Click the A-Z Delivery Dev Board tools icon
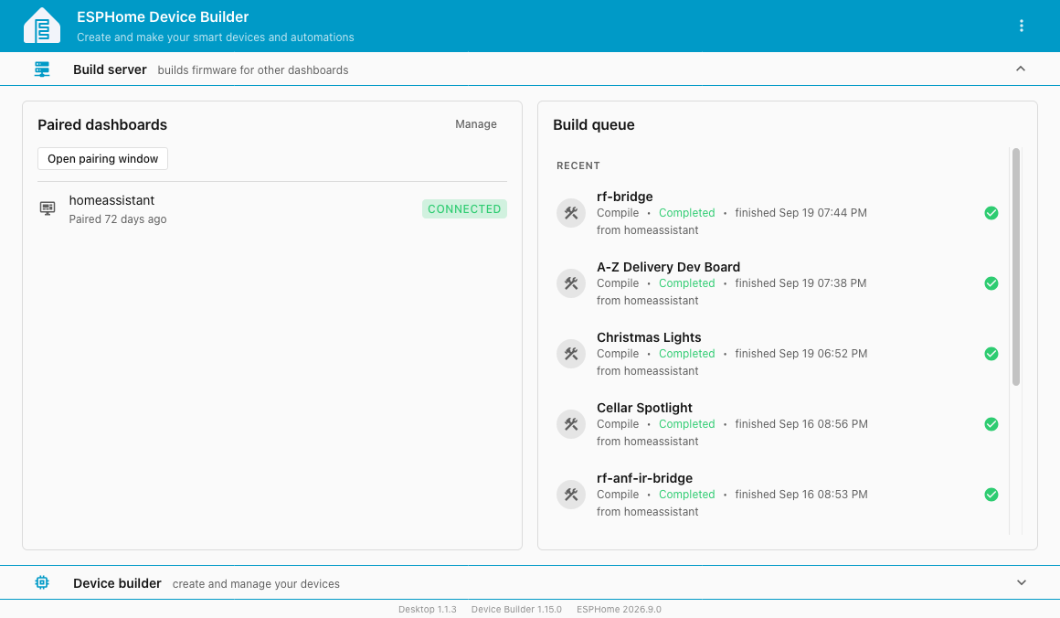Viewport: 1060px width, 618px height. tap(571, 283)
